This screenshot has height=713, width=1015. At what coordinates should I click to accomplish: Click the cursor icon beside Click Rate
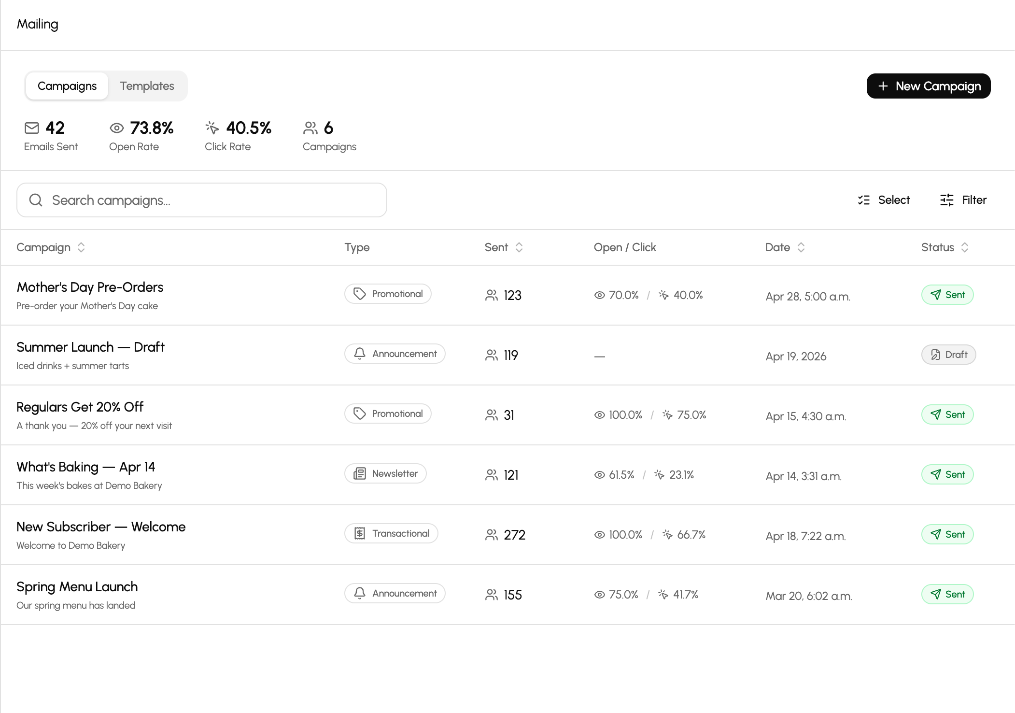coord(212,128)
